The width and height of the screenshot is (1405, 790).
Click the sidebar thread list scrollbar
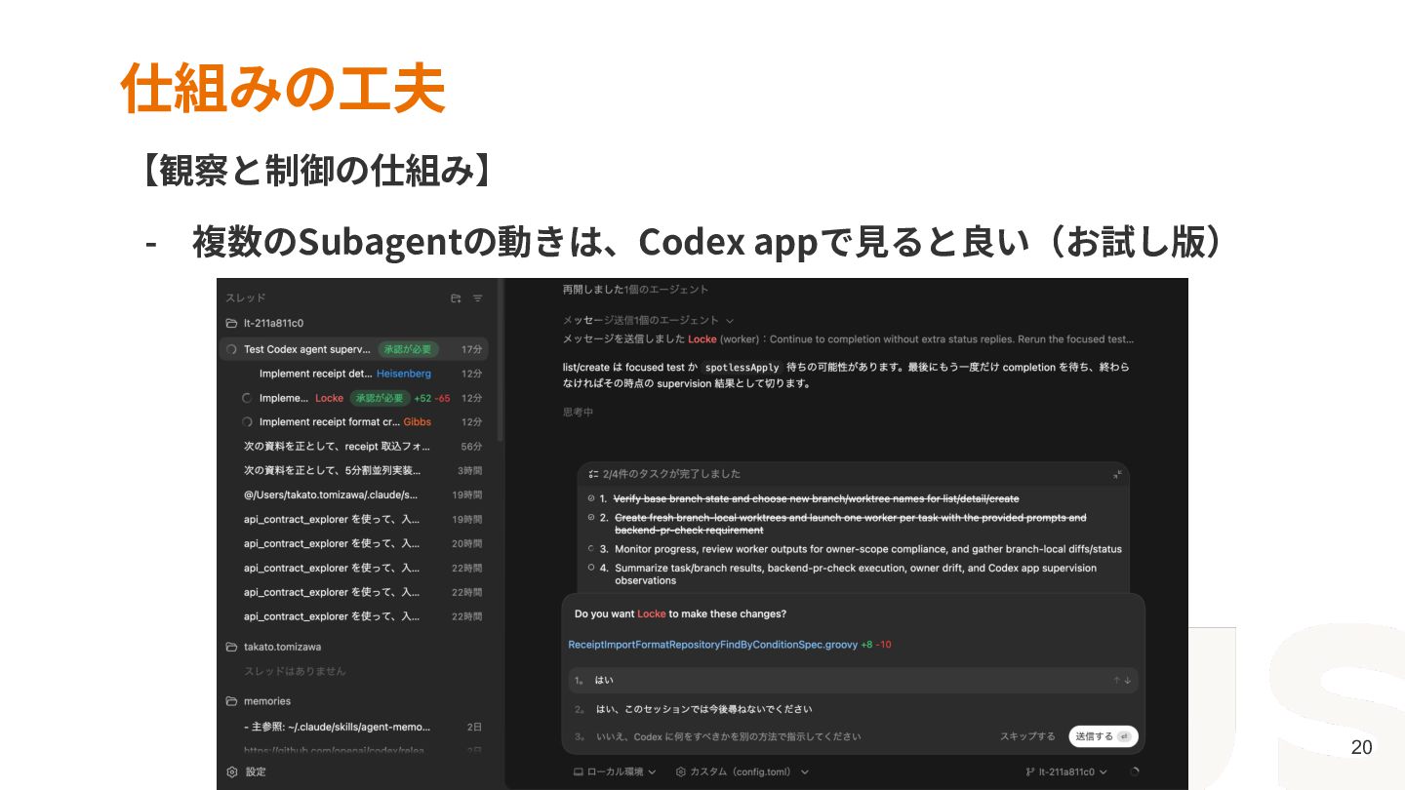(x=502, y=360)
